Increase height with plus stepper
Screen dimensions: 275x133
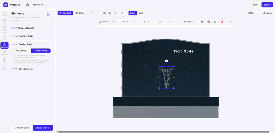click(x=152, y=22)
